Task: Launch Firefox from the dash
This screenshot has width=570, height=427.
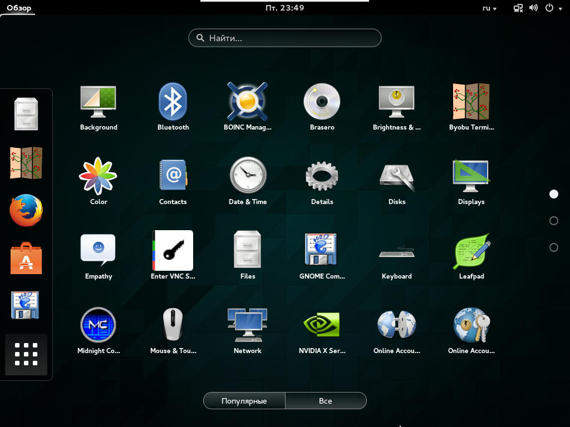Action: coord(26,210)
